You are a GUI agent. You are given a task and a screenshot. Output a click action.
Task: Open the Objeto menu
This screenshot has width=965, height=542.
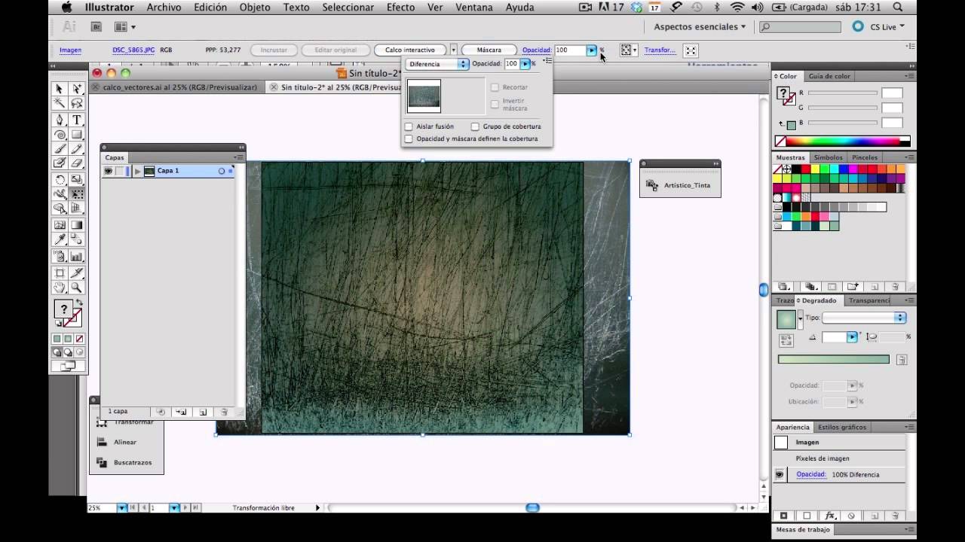[x=255, y=7]
